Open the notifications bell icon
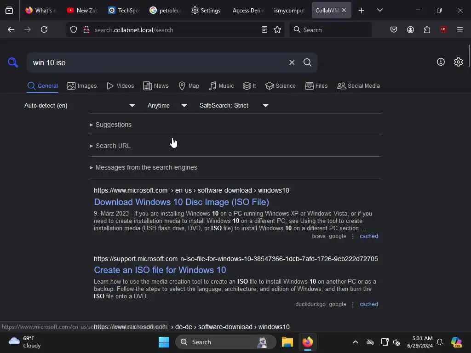This screenshot has width=471, height=353. tap(440, 342)
